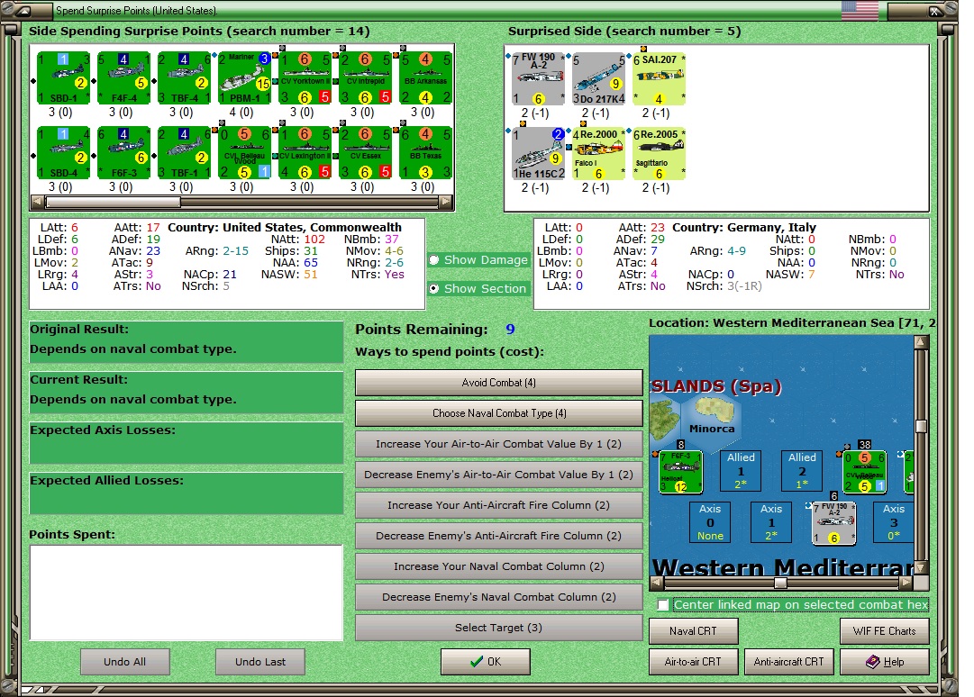
Task: Increase Your Air-to-Air Combat Value By 1
Action: pos(499,444)
